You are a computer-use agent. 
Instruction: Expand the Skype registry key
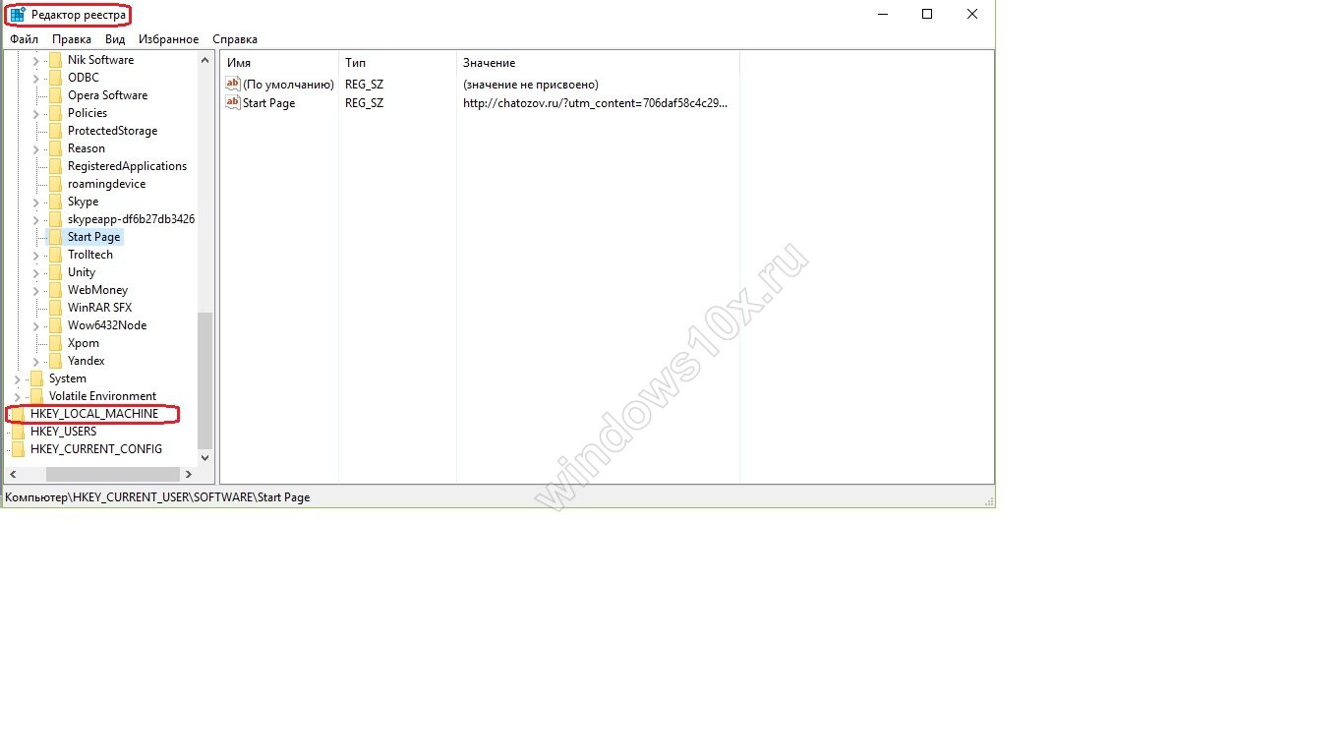tap(36, 202)
